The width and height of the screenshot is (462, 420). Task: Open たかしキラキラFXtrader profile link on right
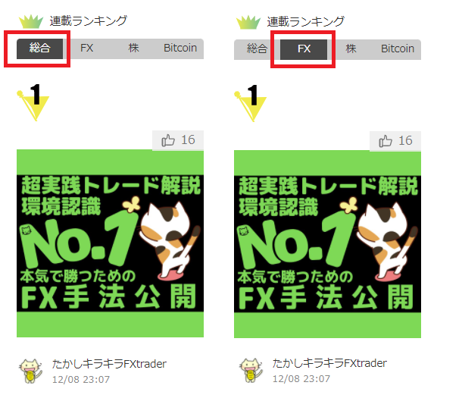point(329,363)
